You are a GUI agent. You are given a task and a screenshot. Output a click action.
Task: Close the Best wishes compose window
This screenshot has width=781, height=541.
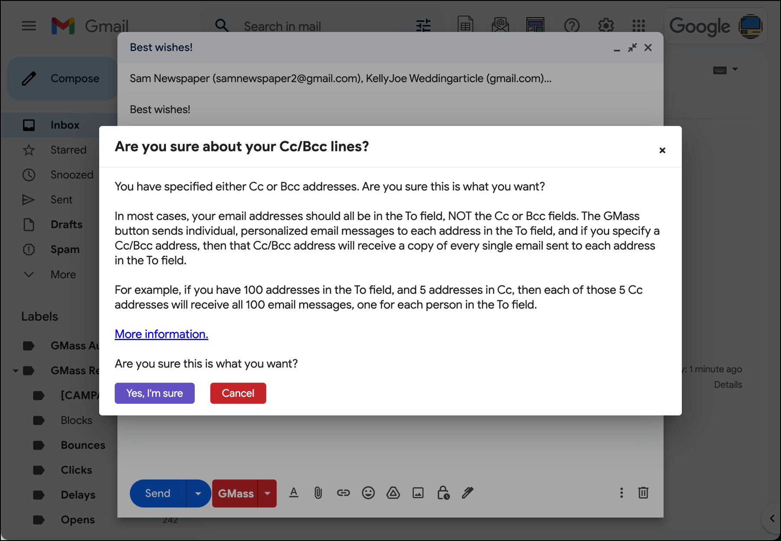pyautogui.click(x=648, y=48)
